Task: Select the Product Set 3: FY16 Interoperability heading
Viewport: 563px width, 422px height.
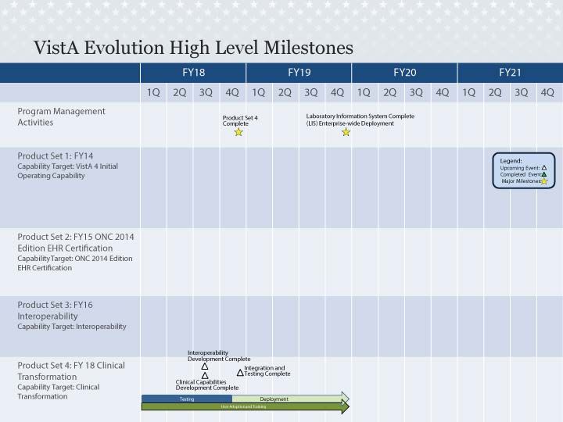Action: click(55, 310)
